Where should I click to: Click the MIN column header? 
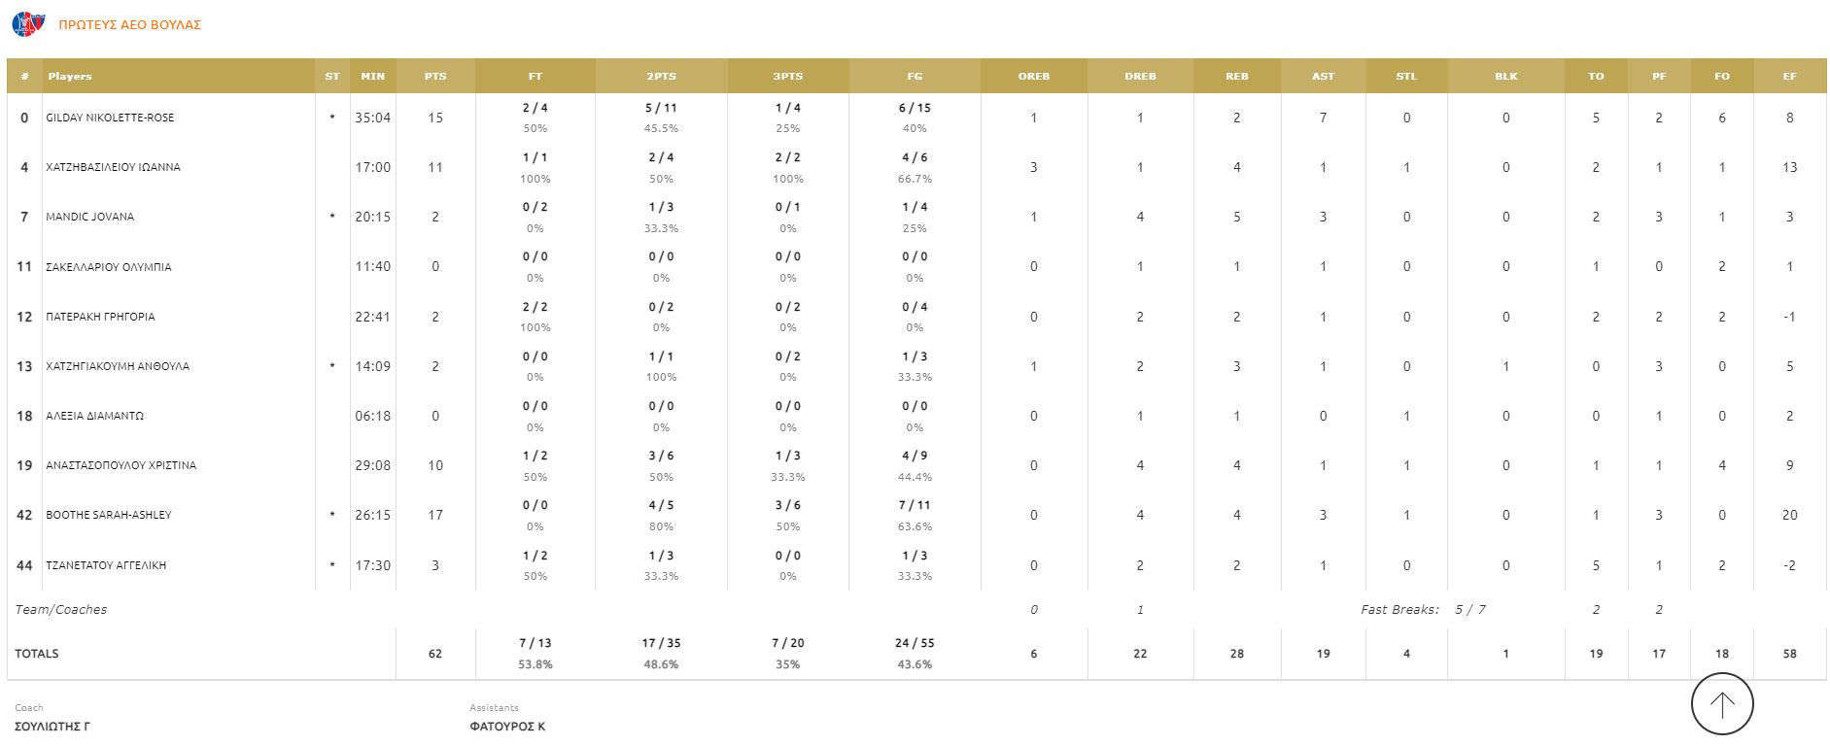point(372,76)
